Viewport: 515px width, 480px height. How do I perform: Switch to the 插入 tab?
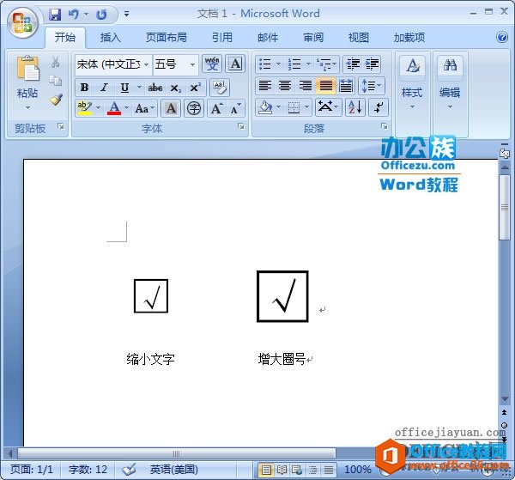click(111, 38)
